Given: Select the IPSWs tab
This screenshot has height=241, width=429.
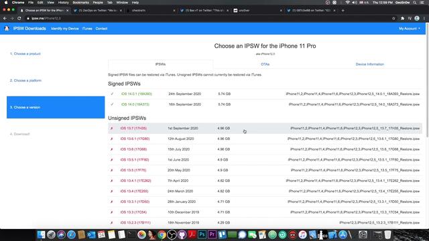Looking at the screenshot, I should [161, 64].
